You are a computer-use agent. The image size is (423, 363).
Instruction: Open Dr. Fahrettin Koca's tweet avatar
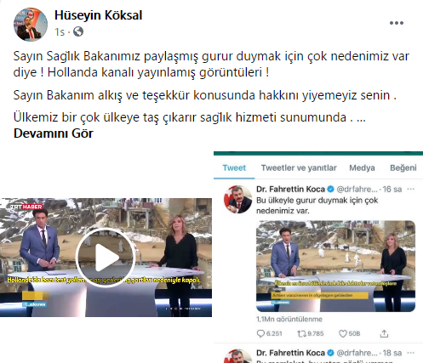click(238, 199)
